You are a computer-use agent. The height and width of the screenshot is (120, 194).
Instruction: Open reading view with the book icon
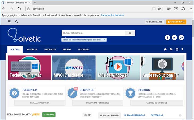pos(154,9)
